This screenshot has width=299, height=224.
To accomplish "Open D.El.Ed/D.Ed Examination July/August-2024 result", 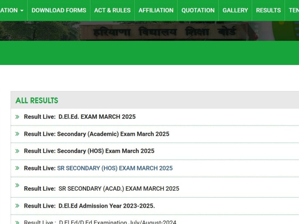I will click(x=118, y=222).
